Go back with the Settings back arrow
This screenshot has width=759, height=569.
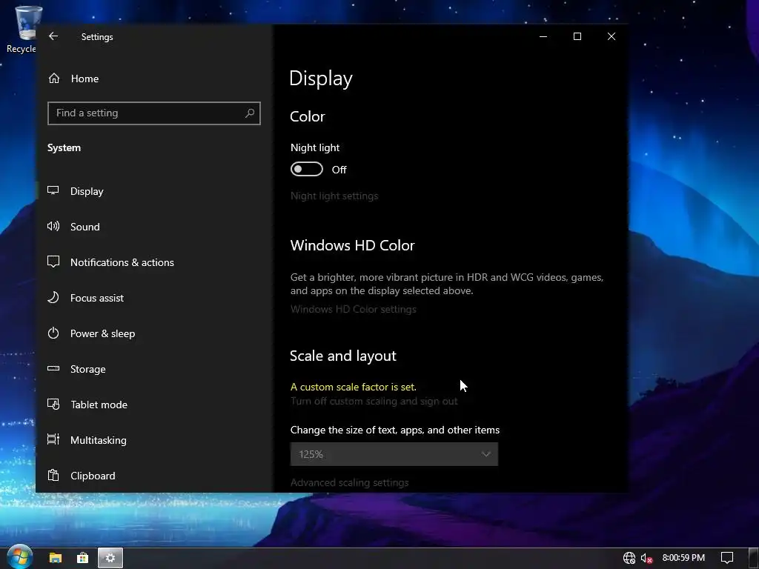53,36
